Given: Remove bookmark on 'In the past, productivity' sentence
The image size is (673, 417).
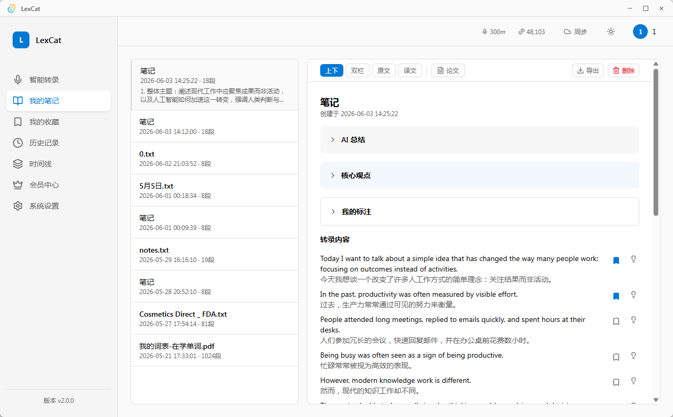Looking at the screenshot, I should pyautogui.click(x=616, y=296).
